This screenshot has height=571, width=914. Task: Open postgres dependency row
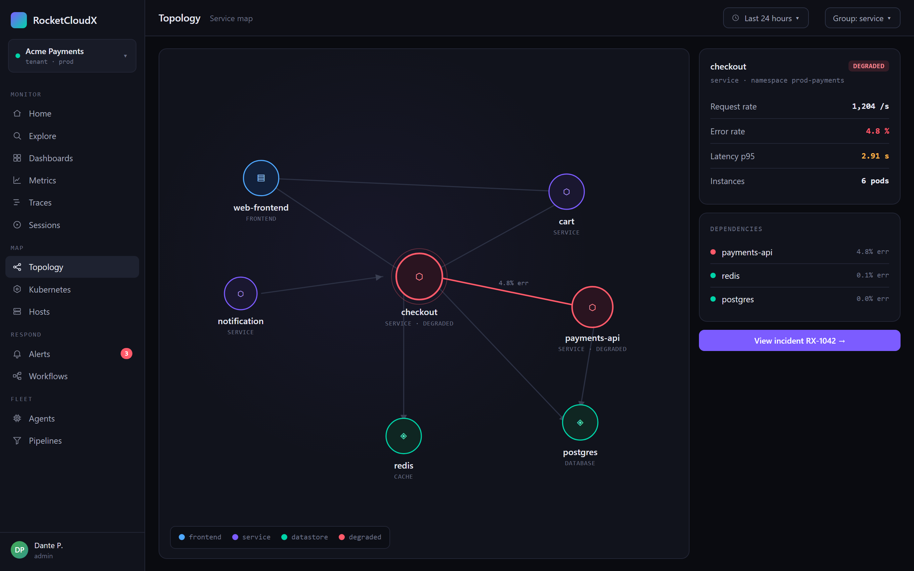pos(799,299)
